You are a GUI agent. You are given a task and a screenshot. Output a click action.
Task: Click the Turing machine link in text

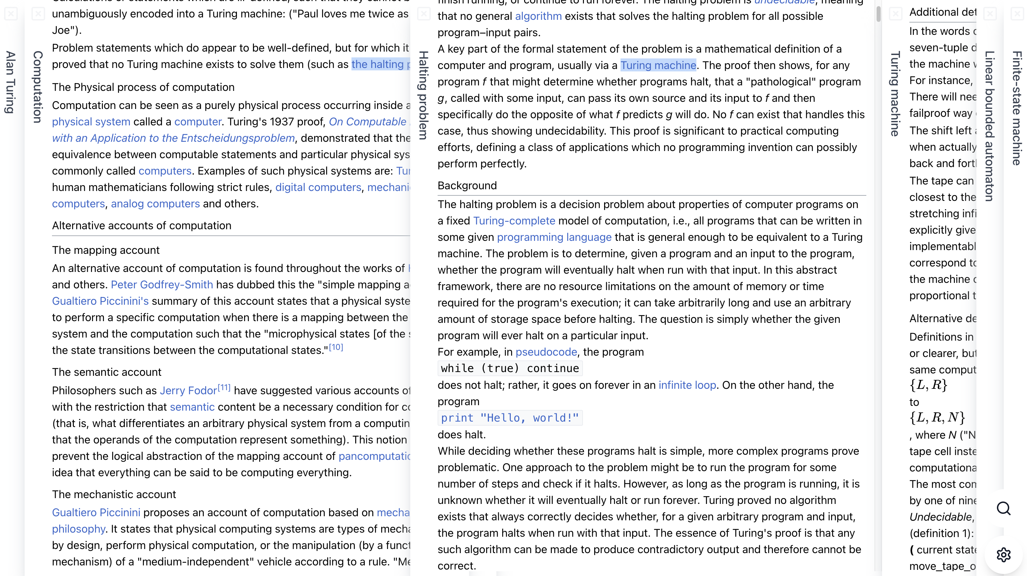point(658,66)
